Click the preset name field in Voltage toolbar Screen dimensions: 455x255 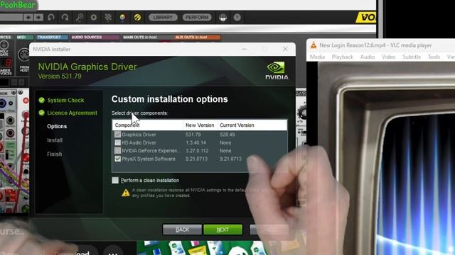click(11, 17)
